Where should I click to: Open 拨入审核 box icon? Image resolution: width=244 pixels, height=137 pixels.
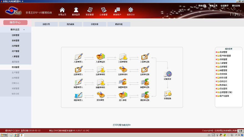click(123, 95)
